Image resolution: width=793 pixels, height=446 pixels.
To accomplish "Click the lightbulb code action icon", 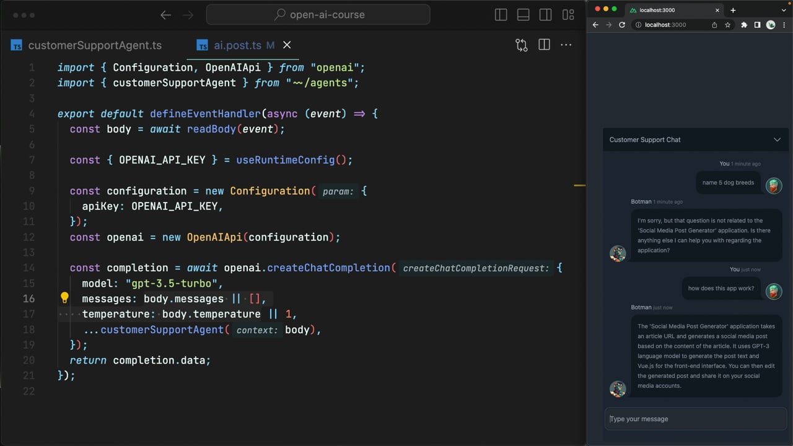I will 64,298.
